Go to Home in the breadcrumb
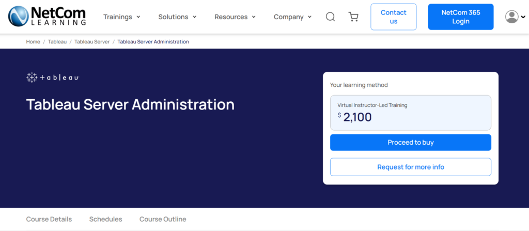This screenshot has height=231, width=529. pos(33,41)
